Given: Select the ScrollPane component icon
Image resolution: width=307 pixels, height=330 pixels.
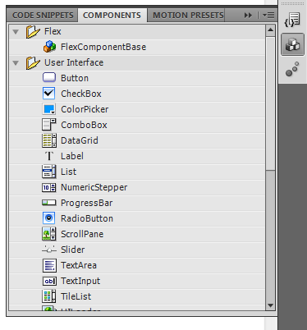Looking at the screenshot, I should tap(49, 234).
